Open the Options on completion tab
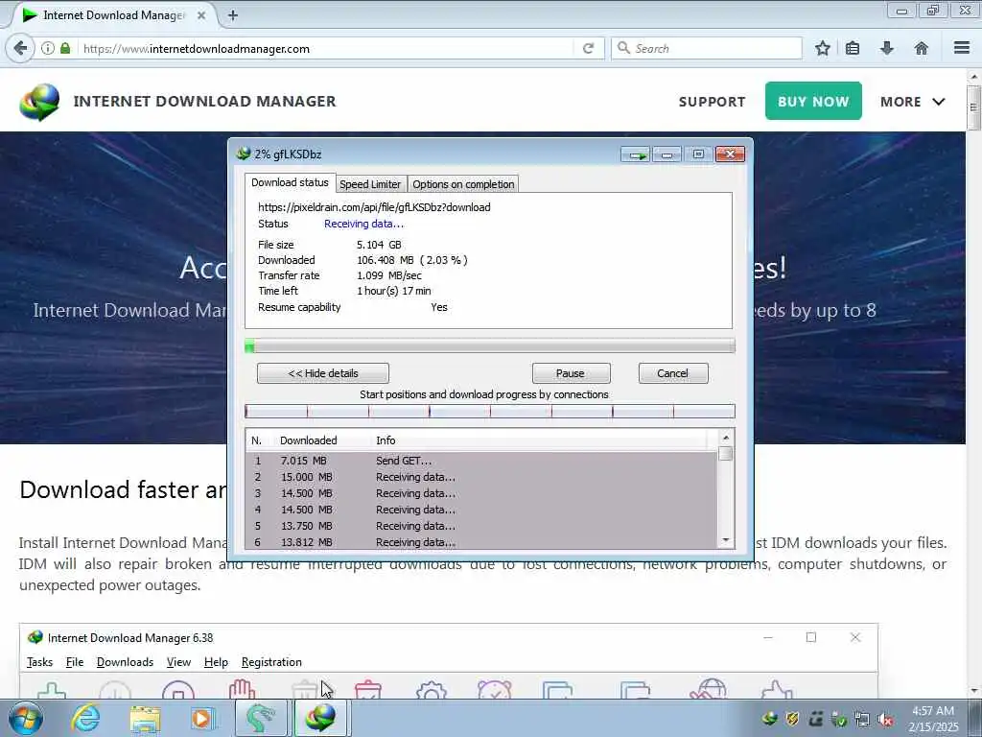 463,184
